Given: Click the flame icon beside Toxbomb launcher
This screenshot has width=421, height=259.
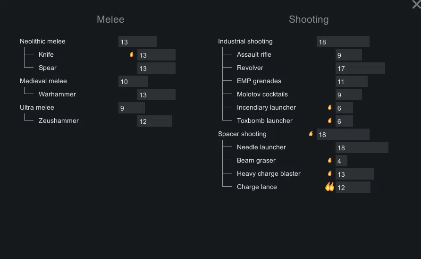Looking at the screenshot, I should coord(330,121).
